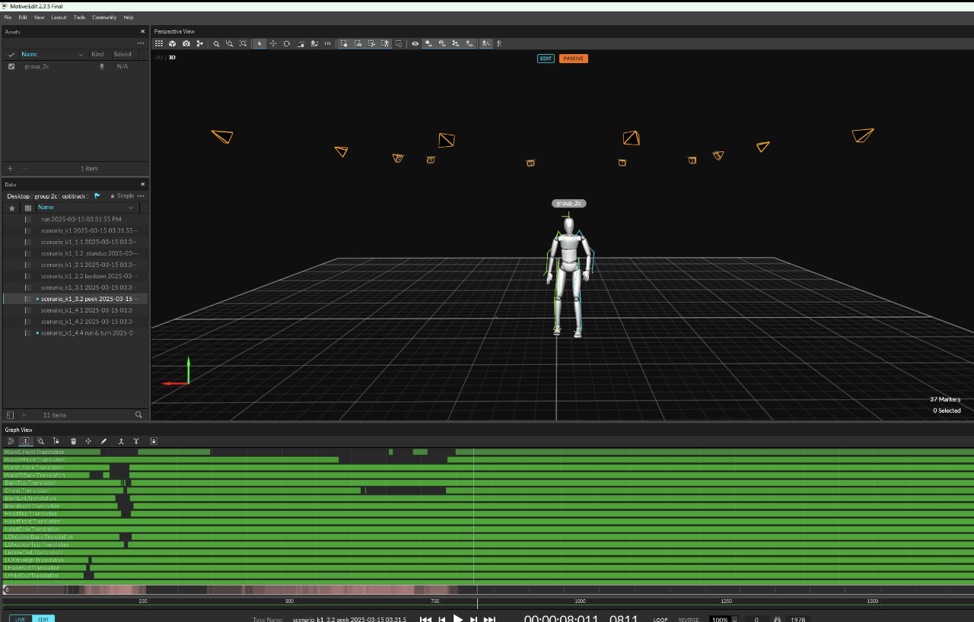Click the merge arrows icon in Graph View
Image resolution: width=974 pixels, height=622 pixels.
click(x=121, y=441)
